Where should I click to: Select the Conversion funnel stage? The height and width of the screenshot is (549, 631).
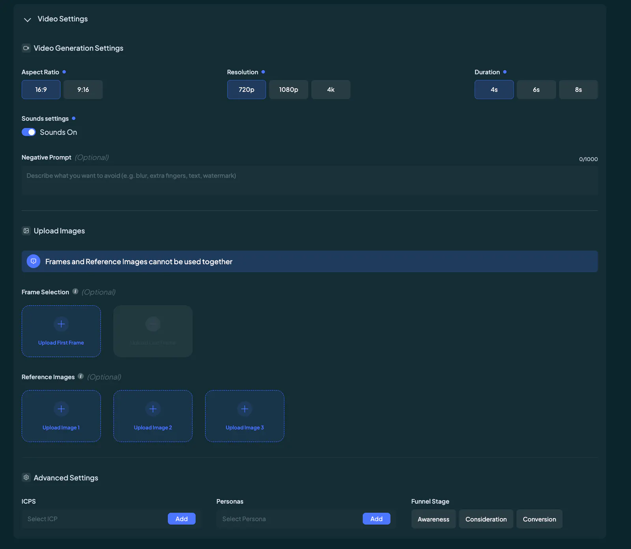coord(540,519)
